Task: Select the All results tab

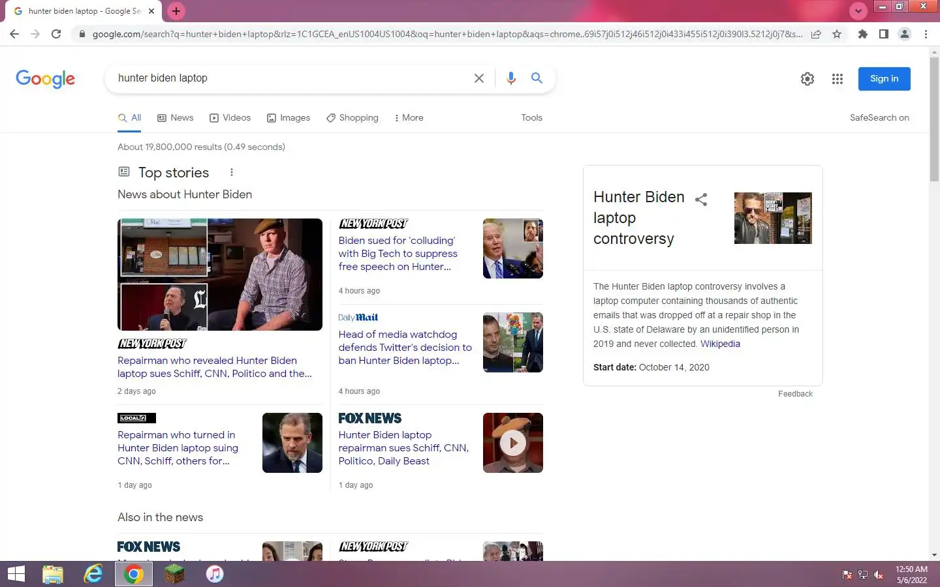Action: click(129, 118)
